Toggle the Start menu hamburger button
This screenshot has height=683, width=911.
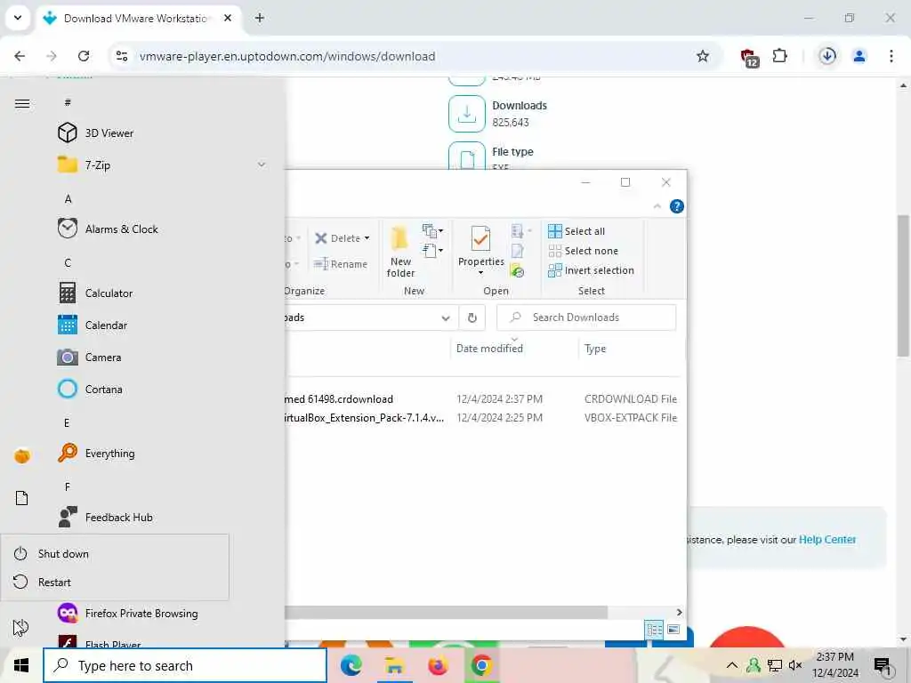(x=22, y=103)
